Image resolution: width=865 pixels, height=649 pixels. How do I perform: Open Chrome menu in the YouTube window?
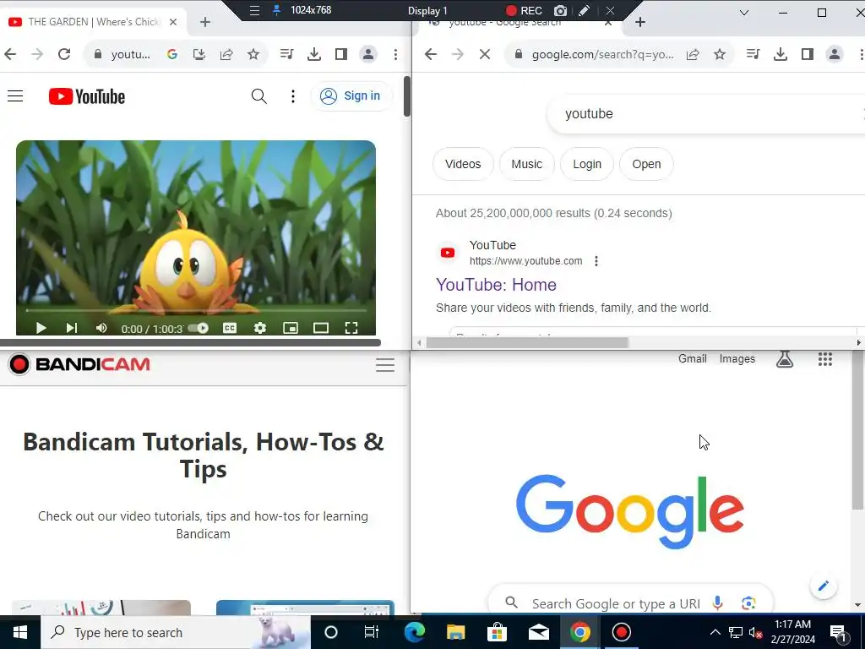click(395, 54)
